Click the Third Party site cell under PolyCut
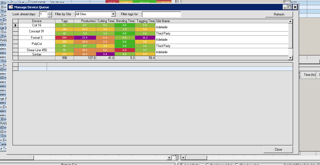Viewport: 320px width, 165px height. coord(222,46)
